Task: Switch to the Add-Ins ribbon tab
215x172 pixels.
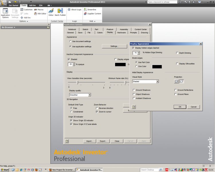Action: pos(32,5)
